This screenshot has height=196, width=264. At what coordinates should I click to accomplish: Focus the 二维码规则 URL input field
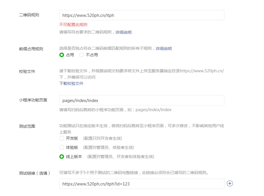coord(142,15)
